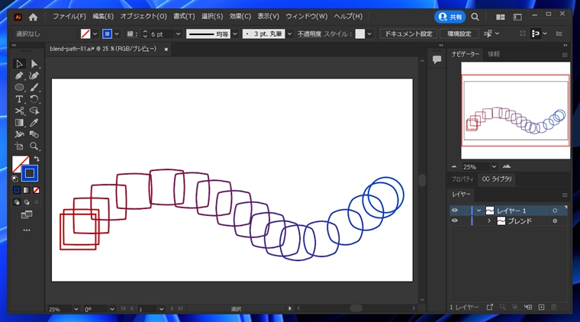This screenshot has height=322, width=580.
Task: Open Arrange Documents icon
Action: pyautogui.click(x=501, y=17)
